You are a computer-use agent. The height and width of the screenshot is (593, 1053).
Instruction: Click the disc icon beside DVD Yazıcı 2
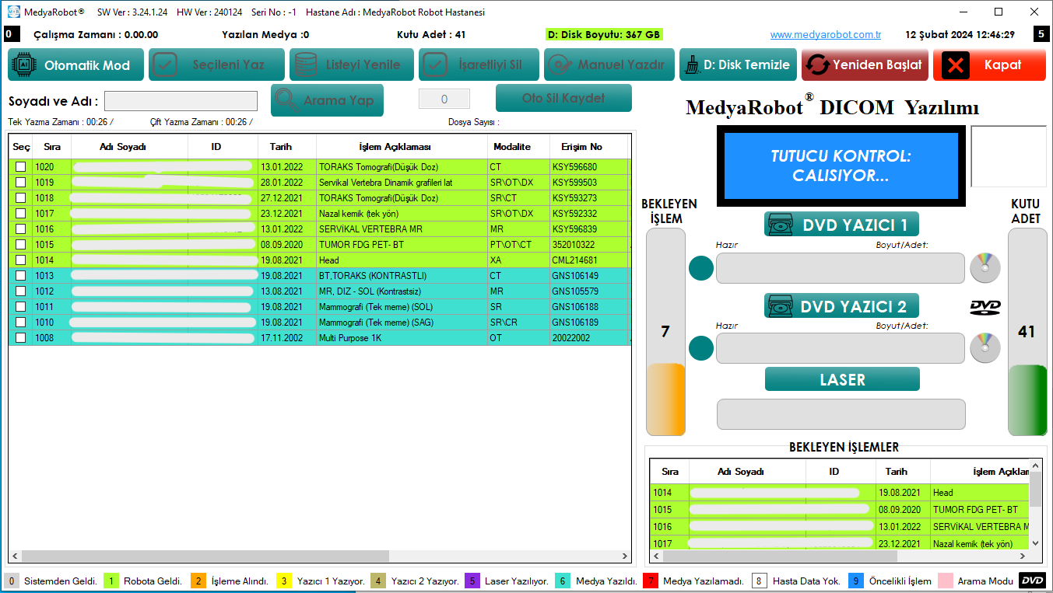click(985, 347)
